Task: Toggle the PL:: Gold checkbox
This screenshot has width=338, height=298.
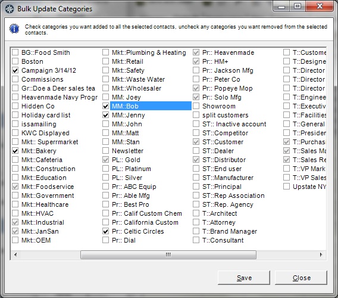Action: coord(106,160)
